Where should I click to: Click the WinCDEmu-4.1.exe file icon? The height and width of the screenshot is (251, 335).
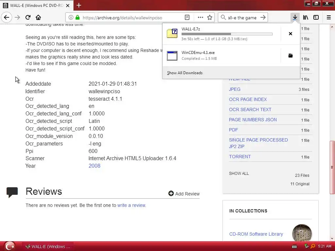tap(172, 56)
